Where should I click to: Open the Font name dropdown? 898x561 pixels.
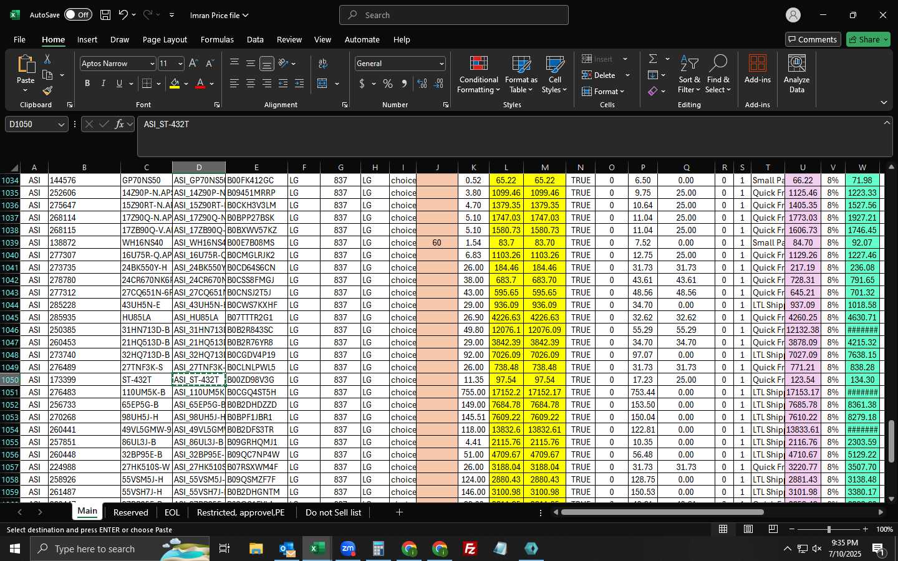tap(152, 64)
